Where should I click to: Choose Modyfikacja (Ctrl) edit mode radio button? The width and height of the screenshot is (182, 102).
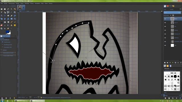[3, 45]
